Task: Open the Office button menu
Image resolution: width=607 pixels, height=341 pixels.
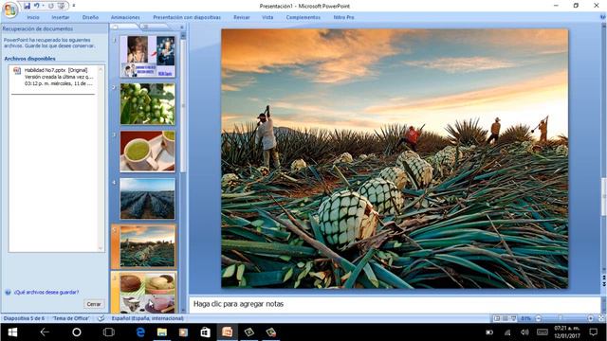Action: (x=10, y=9)
